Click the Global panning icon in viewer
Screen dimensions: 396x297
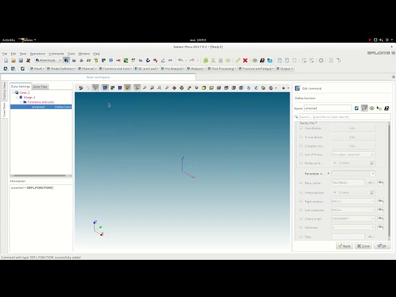click(x=181, y=88)
